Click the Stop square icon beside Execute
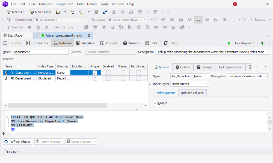The image size is (273, 163). point(29,27)
